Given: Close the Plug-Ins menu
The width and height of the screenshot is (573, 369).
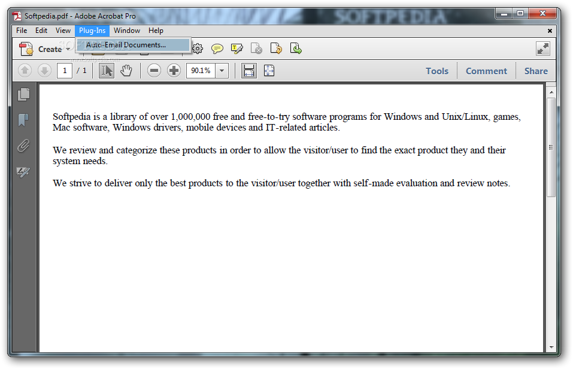Looking at the screenshot, I should (x=92, y=31).
